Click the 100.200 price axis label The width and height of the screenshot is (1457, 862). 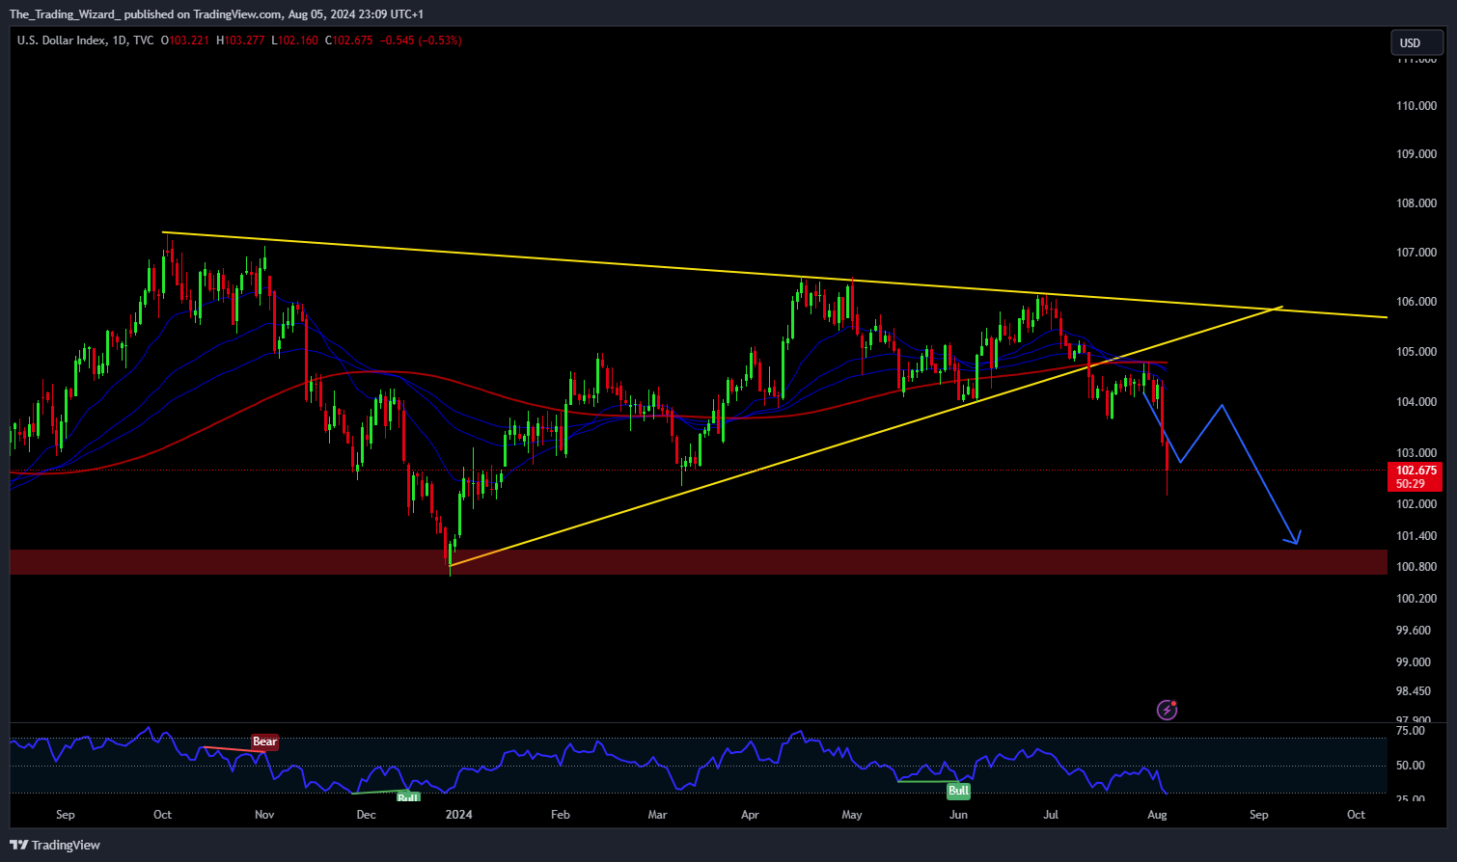pyautogui.click(x=1416, y=599)
